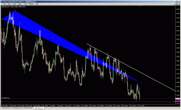Open the Insert menu
The image size is (181, 110).
click(x=14, y=4)
